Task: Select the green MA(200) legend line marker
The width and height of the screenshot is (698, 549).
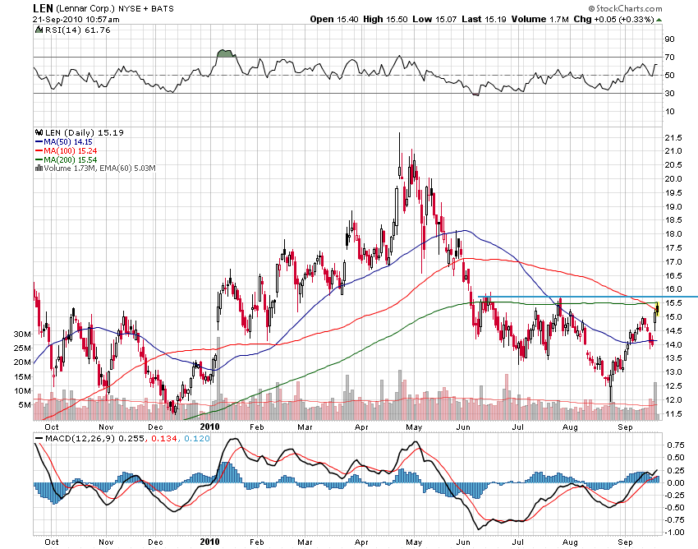Action: pos(39,159)
